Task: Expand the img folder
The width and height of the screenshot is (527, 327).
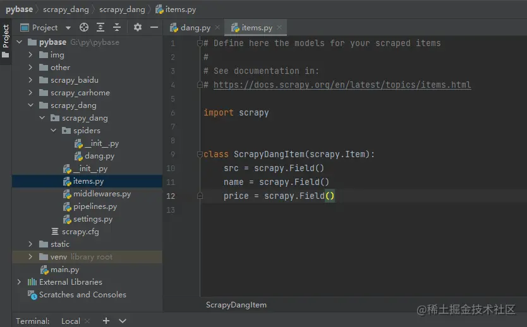Action: [30, 55]
